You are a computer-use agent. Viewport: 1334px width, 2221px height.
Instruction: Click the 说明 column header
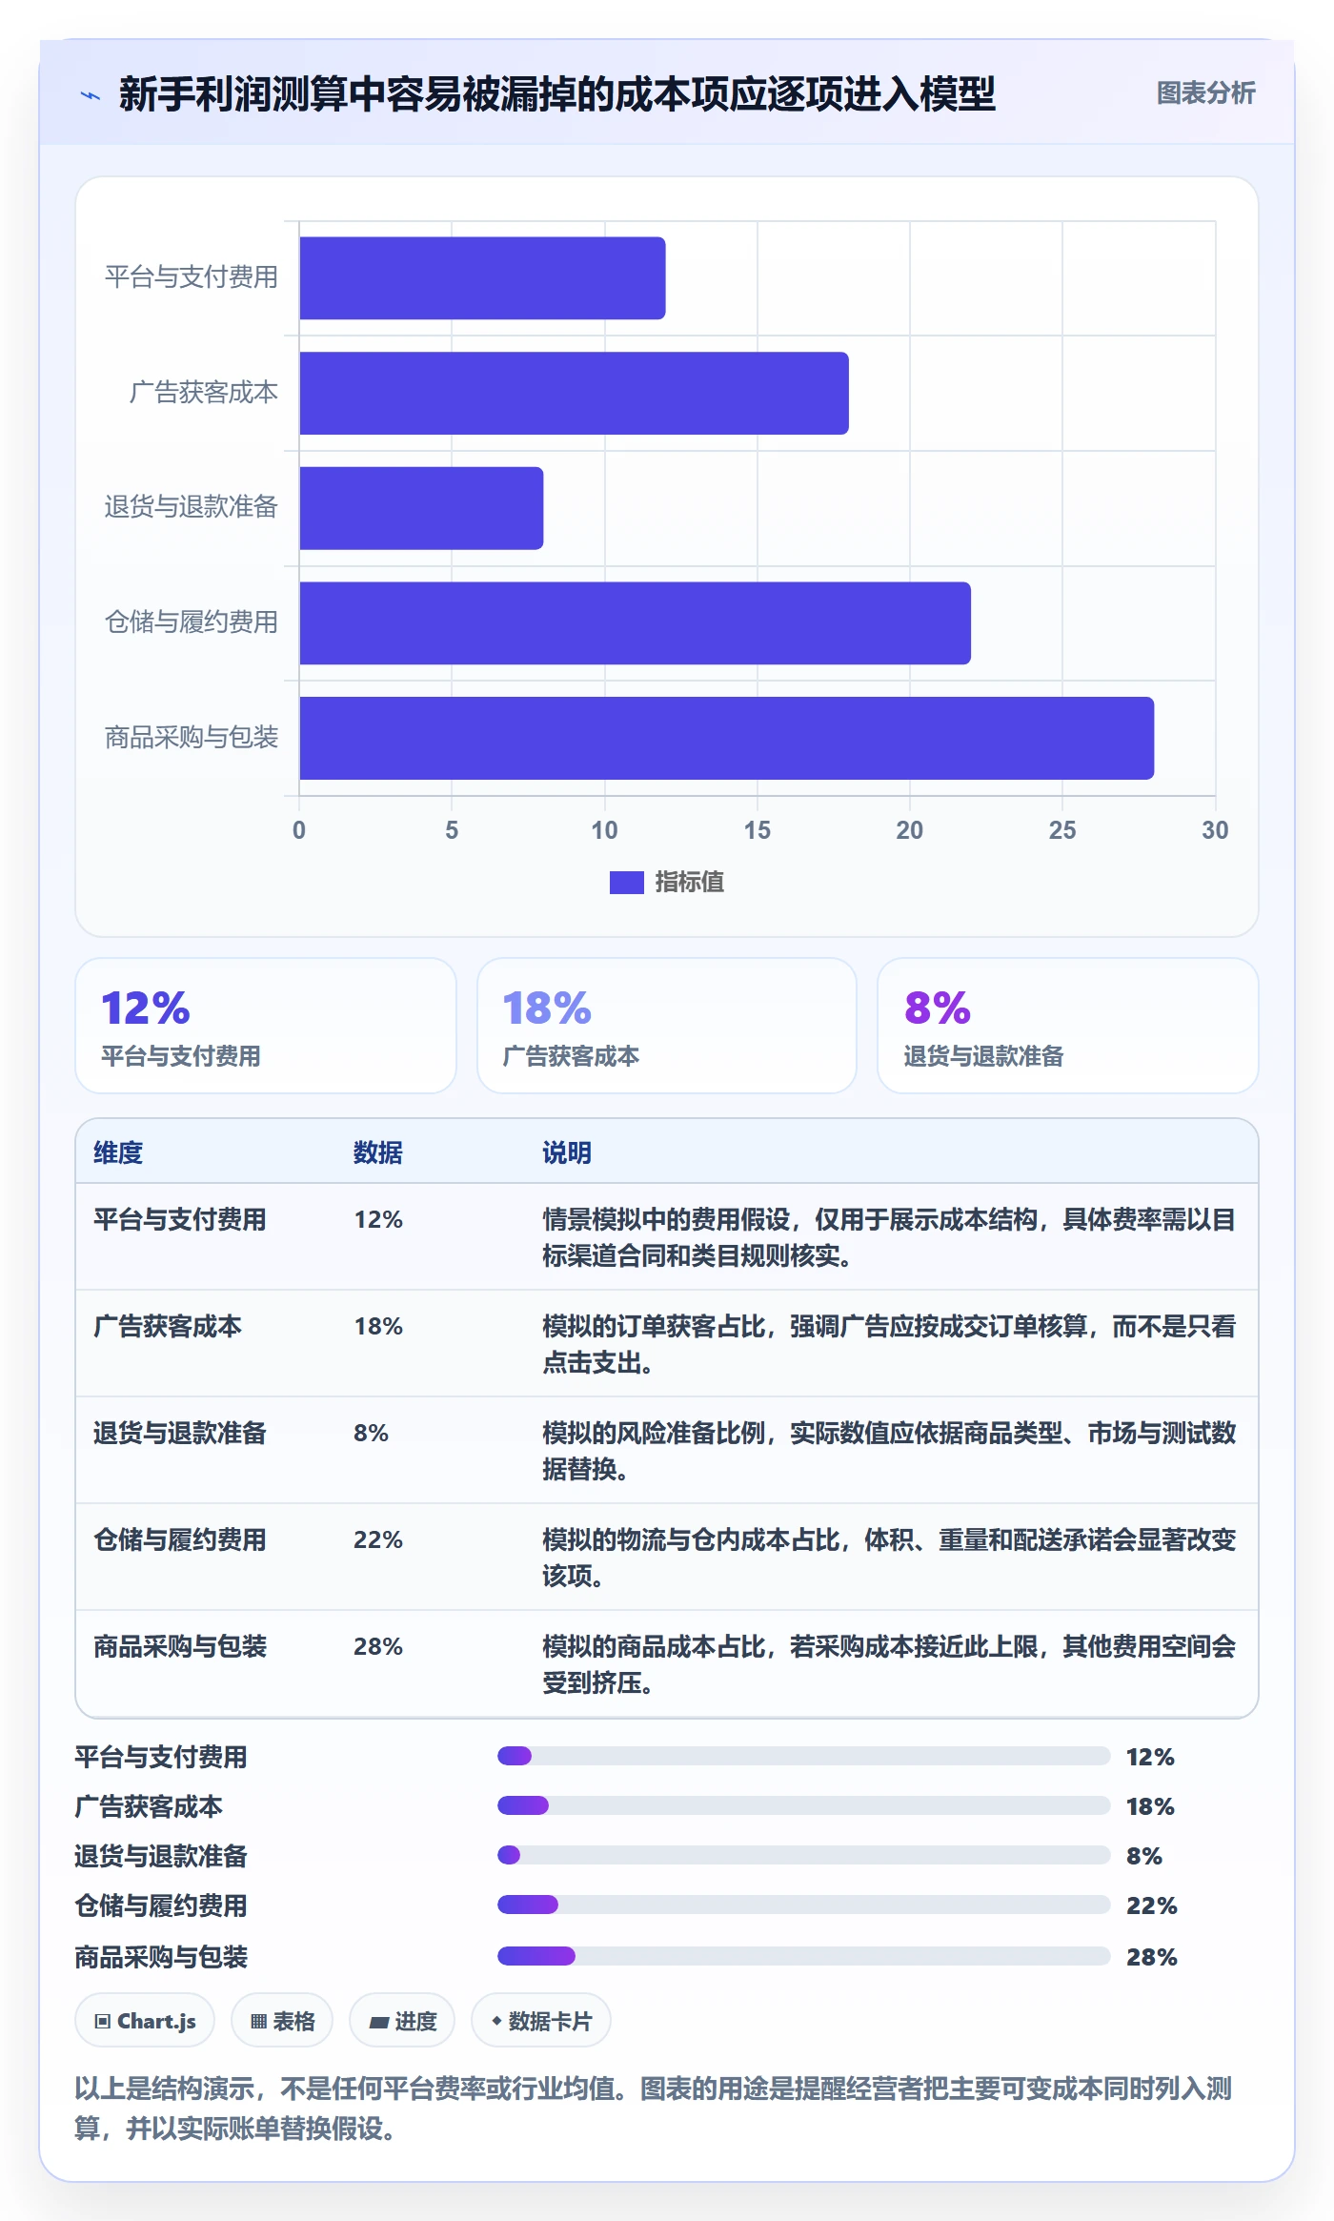567,1152
